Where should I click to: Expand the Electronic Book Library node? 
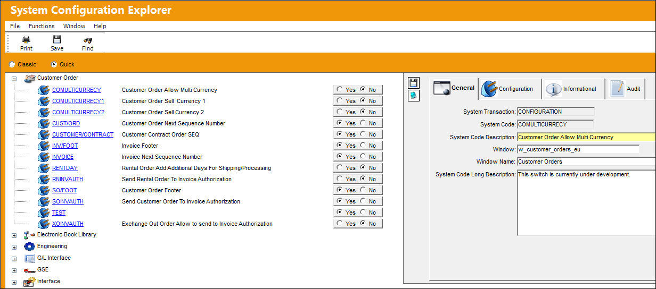[14, 235]
